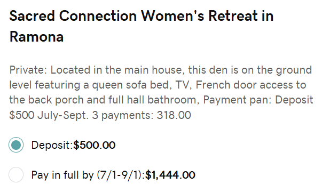
Task: Click the bold $500.00 deposit amount
Action: (x=95, y=145)
